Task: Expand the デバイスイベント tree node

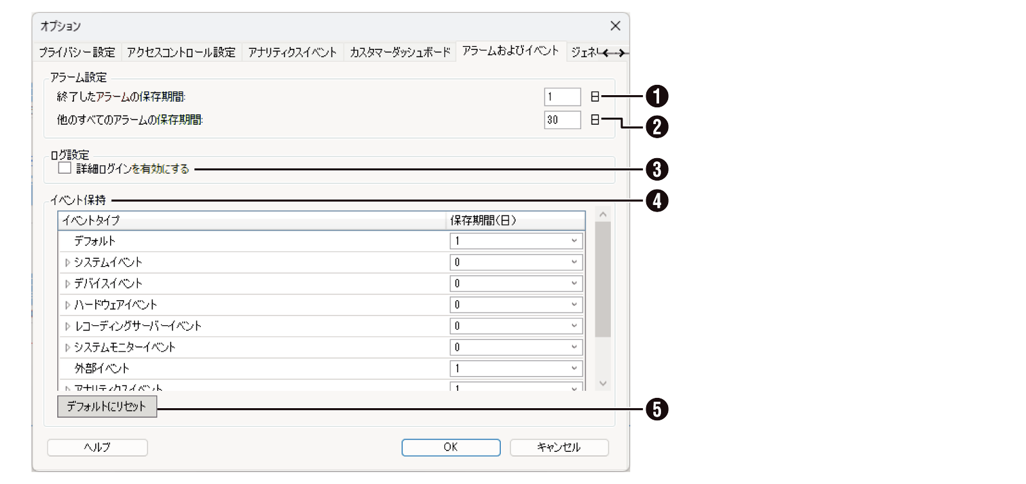Action: tap(68, 283)
